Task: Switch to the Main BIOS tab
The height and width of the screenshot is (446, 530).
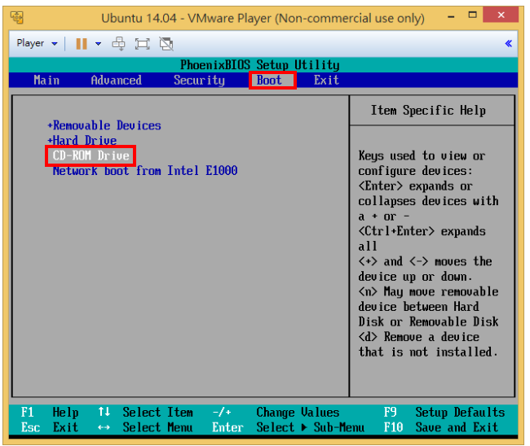Action: 46,81
